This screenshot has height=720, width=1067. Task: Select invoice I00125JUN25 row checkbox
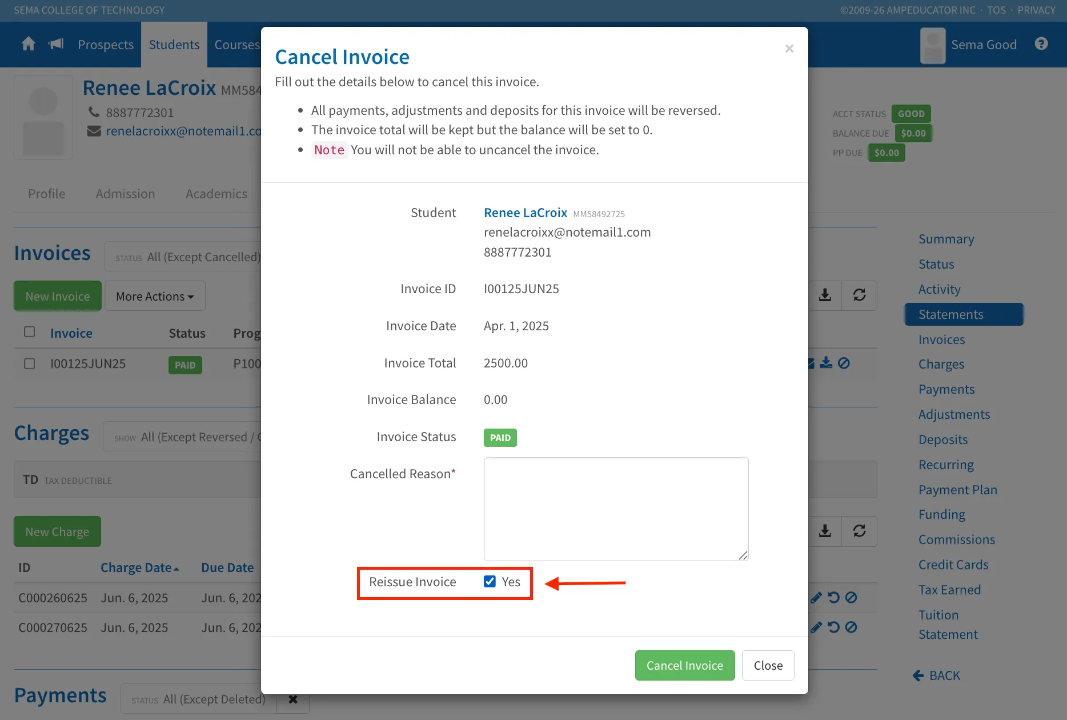pyautogui.click(x=30, y=363)
